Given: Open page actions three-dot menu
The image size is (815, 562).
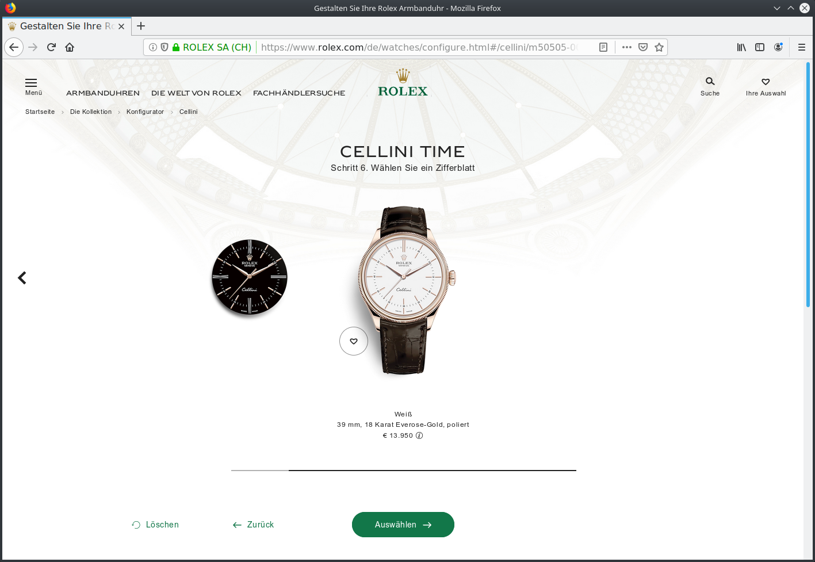Looking at the screenshot, I should coord(627,47).
